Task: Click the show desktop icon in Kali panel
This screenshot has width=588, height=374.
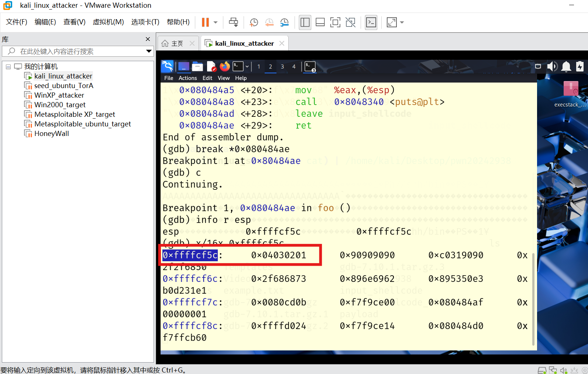Action: click(x=183, y=66)
